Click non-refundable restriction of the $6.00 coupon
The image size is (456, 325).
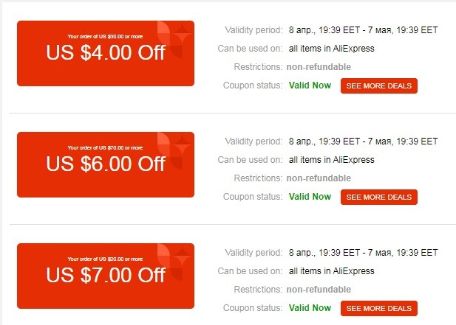tap(319, 178)
